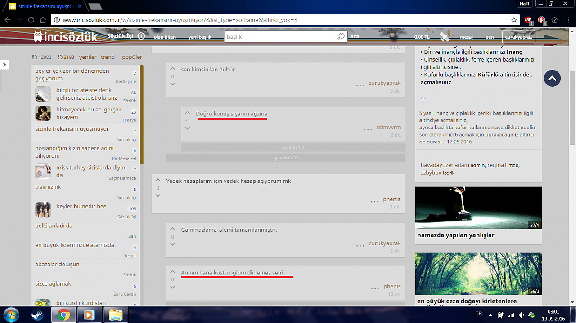The width and height of the screenshot is (576, 323).
Task: Open 'olan biten' in the top menu
Action: pos(165,37)
